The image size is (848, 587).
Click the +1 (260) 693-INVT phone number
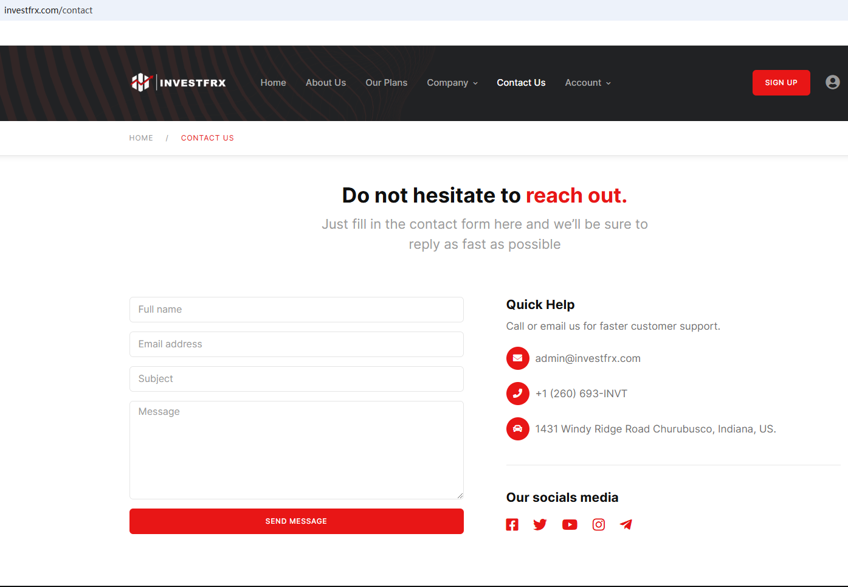(x=581, y=394)
